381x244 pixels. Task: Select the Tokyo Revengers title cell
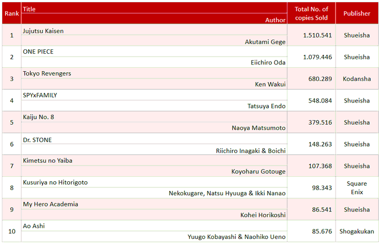[154, 73]
